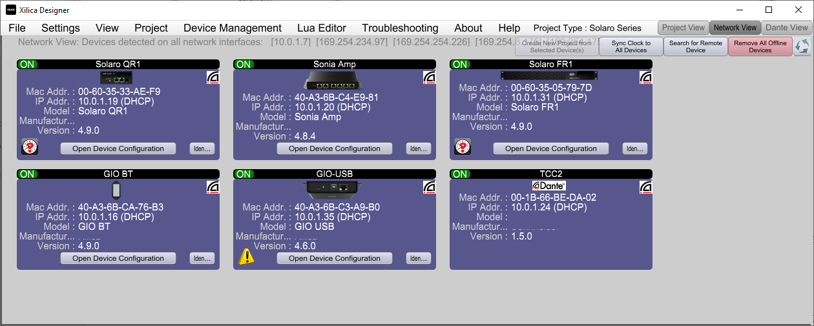Click the Xilica logo icon on TCC2 card
Image resolution: width=814 pixels, height=326 pixels.
tap(645, 187)
